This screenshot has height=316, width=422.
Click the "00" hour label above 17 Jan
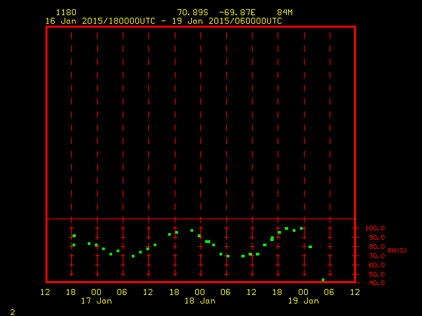(x=96, y=292)
